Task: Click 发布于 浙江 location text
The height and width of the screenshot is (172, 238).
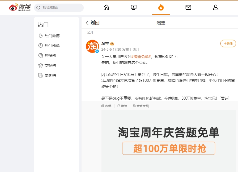Action: click(x=131, y=50)
